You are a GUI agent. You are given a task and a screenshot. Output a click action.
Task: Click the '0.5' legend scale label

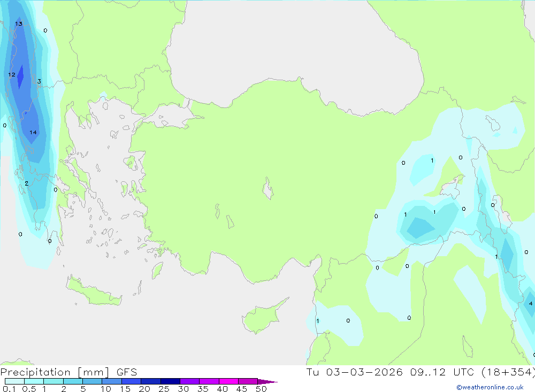29,389
